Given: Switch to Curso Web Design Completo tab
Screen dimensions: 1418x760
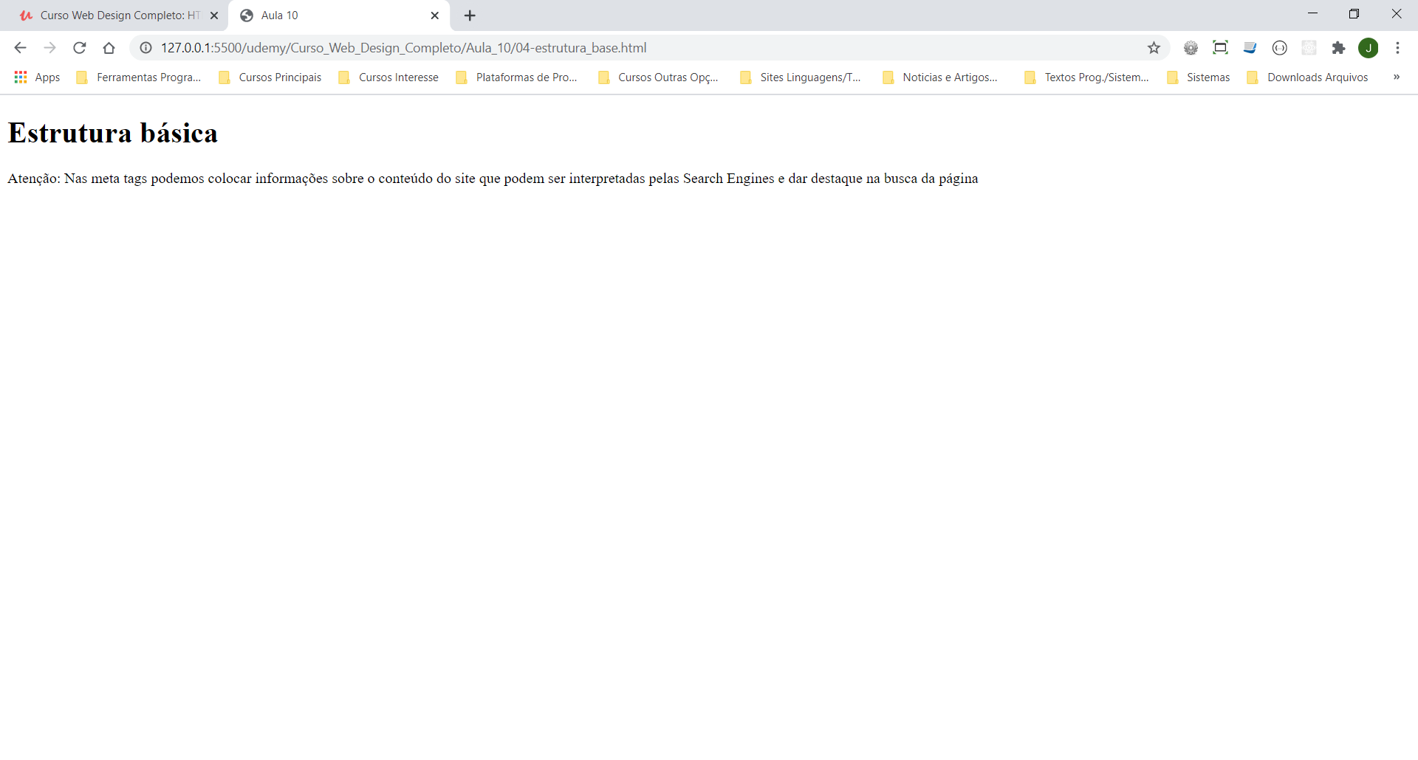Looking at the screenshot, I should coord(118,15).
